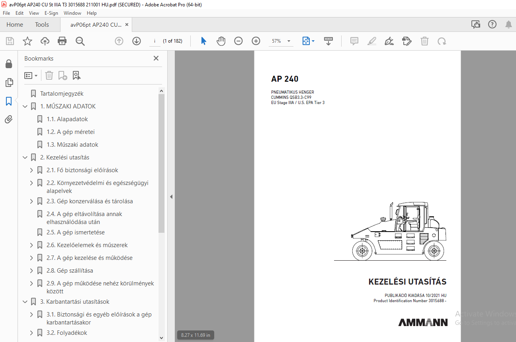This screenshot has width=516, height=342.
Task: Expand the 3.2. Folyadékok bookmark
Action: coord(31,333)
